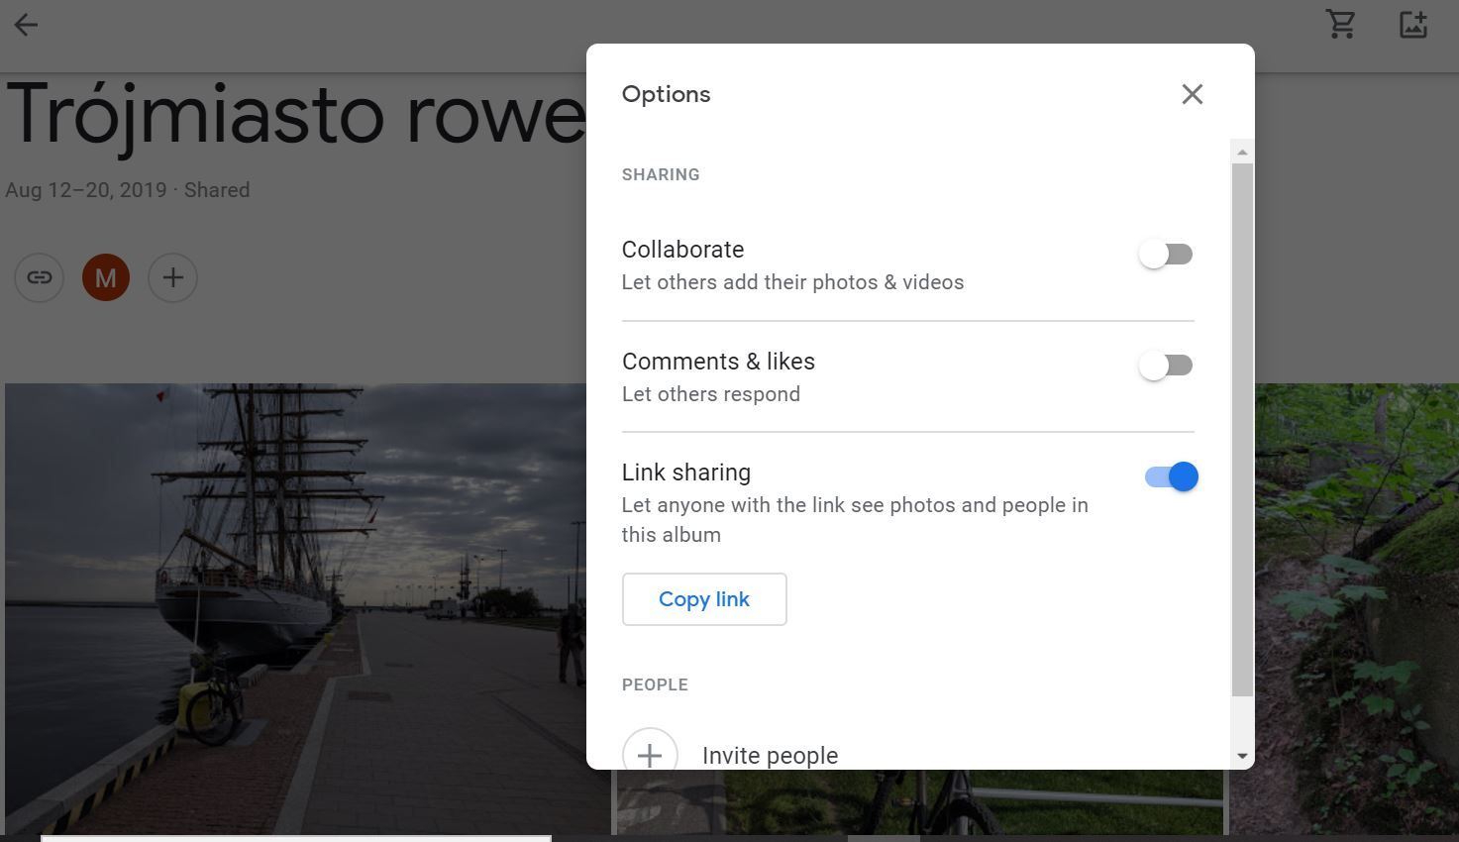Click scrollbar up arrow in Options
Viewport: 1459px width, 842px height.
coord(1242,152)
